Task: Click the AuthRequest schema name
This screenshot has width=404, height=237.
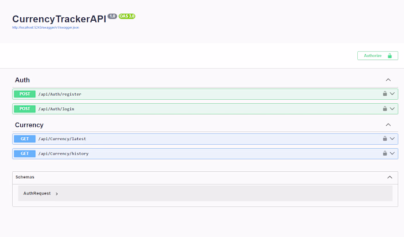Action: coord(37,193)
